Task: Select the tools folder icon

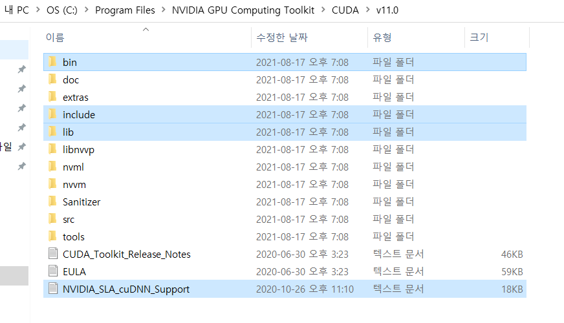Action: tap(52, 236)
